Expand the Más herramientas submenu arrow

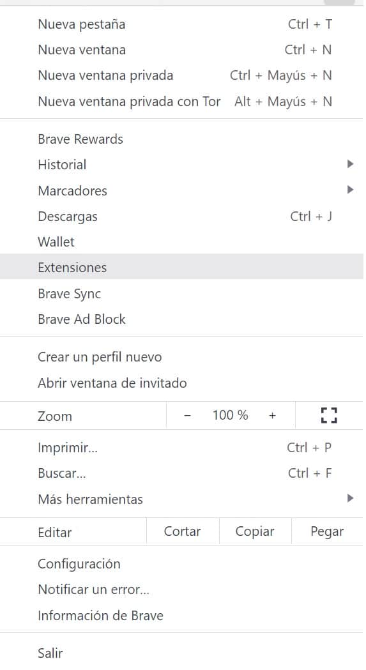coord(350,498)
